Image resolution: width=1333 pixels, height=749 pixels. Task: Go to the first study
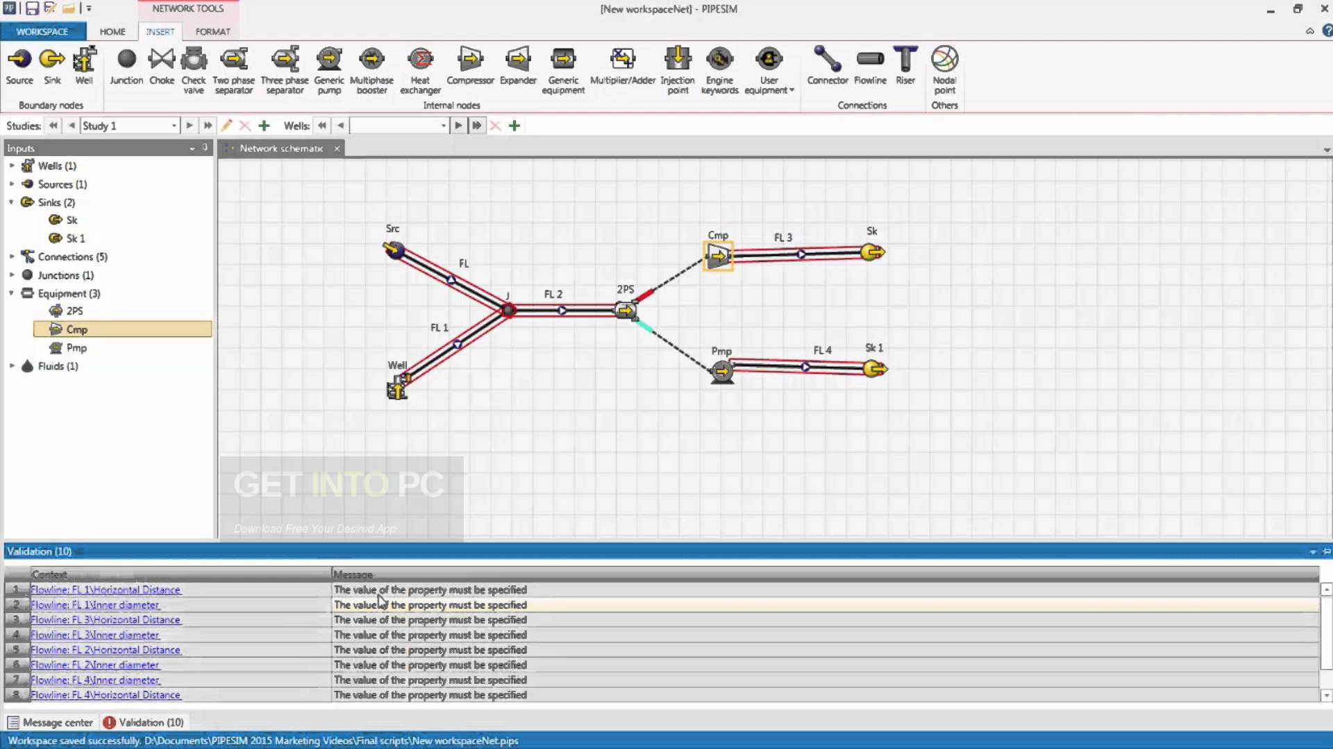[53, 126]
